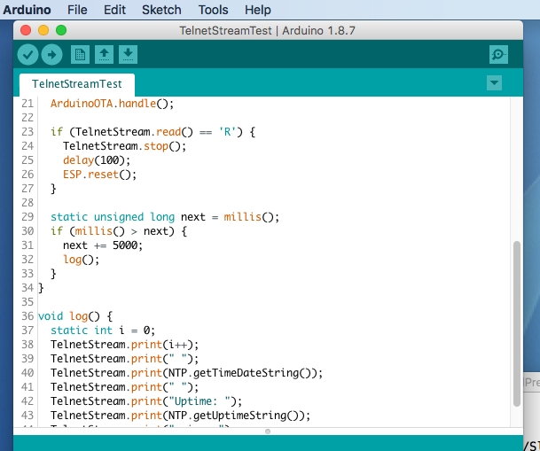Open the Edit menu
The height and width of the screenshot is (451, 540).
click(x=114, y=10)
